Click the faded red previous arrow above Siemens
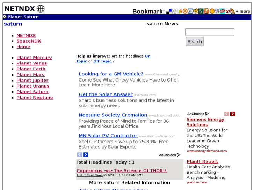The width and height of the screenshot is (254, 190). point(226,114)
